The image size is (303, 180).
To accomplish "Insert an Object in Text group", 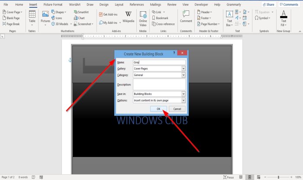I will 246,24.
